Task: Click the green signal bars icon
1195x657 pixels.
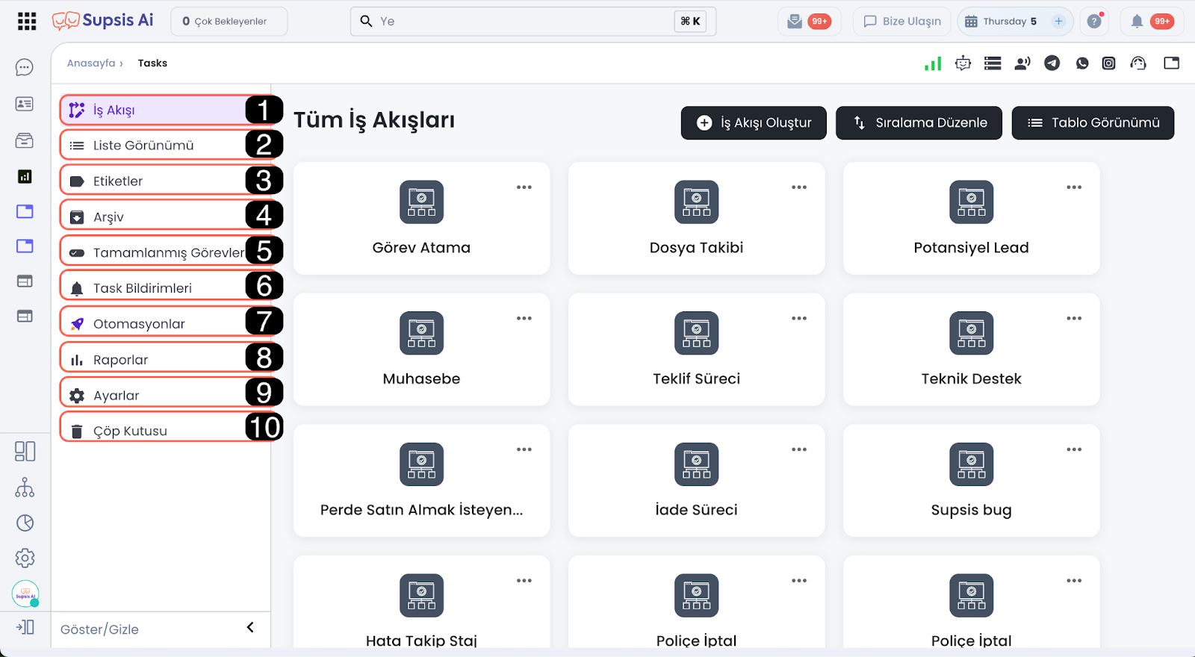Action: pyautogui.click(x=933, y=63)
